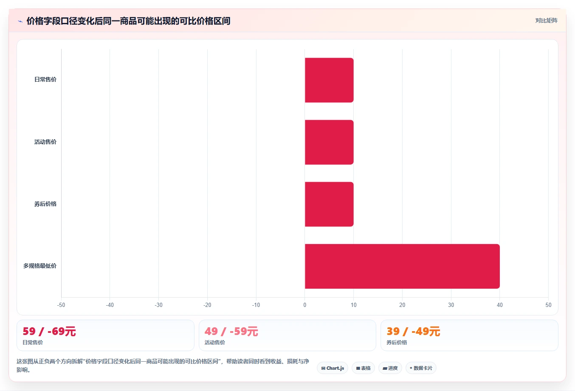Click the 多规格最低价 axis label
This screenshot has width=575, height=391.
40,266
